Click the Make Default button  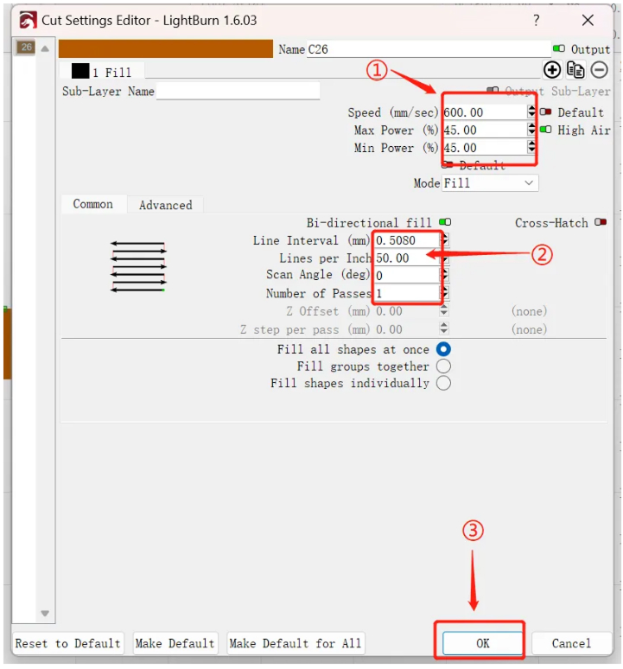(175, 643)
